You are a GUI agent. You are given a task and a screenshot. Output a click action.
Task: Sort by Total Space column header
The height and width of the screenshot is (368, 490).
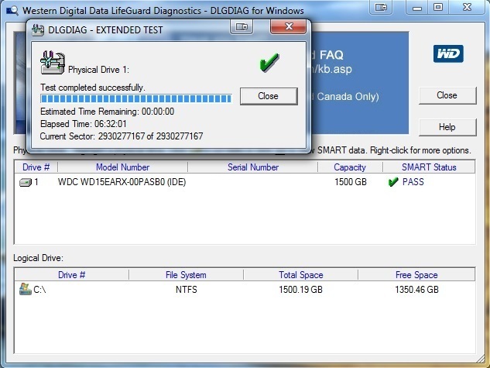(x=300, y=275)
